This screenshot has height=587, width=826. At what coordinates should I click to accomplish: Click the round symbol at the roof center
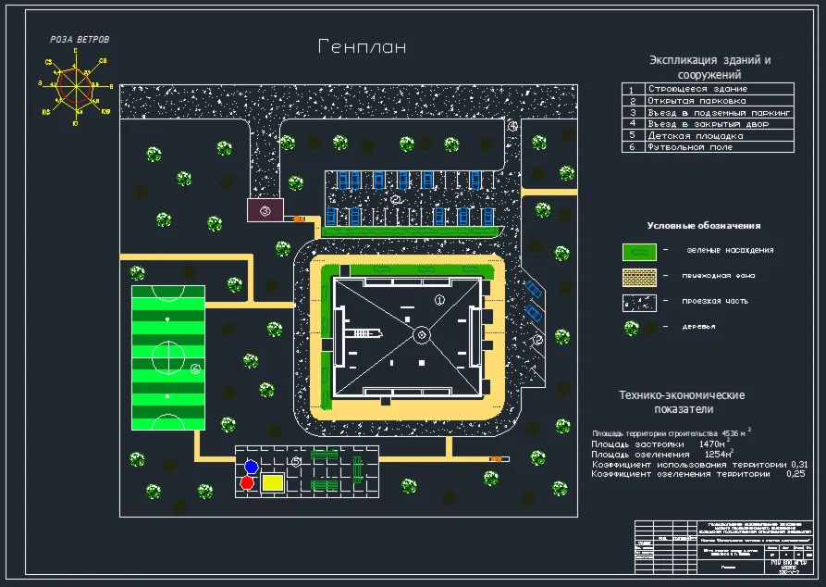(422, 335)
